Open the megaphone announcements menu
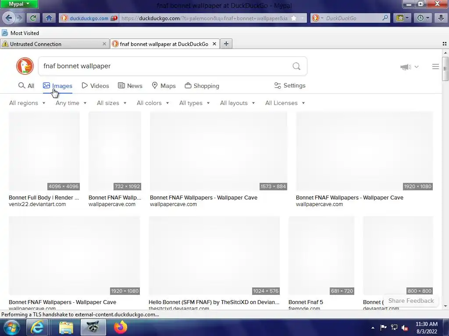Image resolution: width=449 pixels, height=336 pixels. tap(409, 67)
